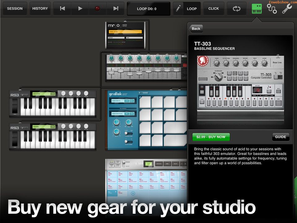Skip to end with transport button
The image size is (297, 223).
pos(115,9)
